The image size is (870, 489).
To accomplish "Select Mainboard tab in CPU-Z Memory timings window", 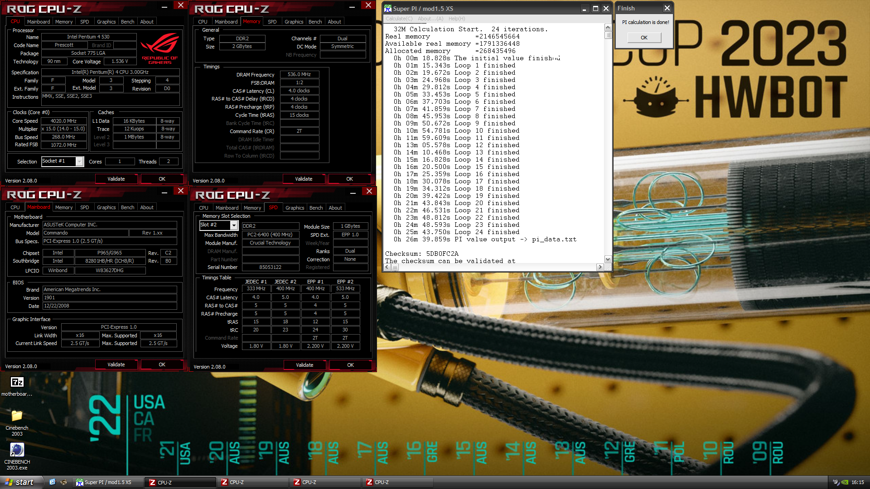I will [226, 22].
